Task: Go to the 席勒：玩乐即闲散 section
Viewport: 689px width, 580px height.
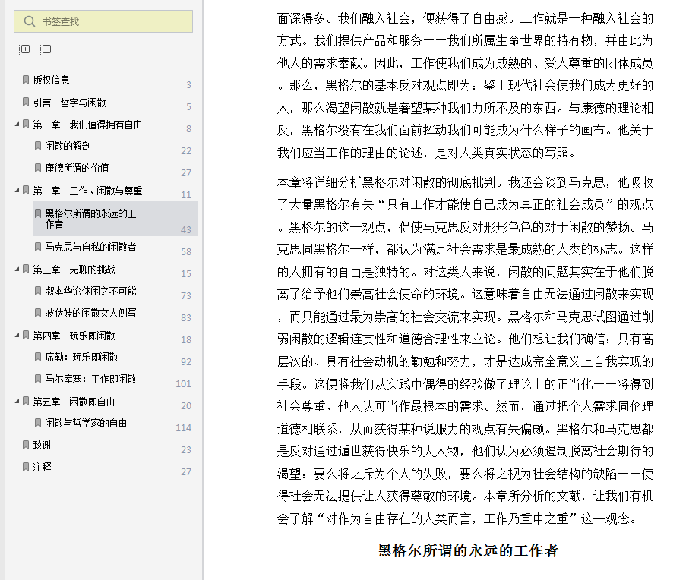Action: [x=82, y=357]
